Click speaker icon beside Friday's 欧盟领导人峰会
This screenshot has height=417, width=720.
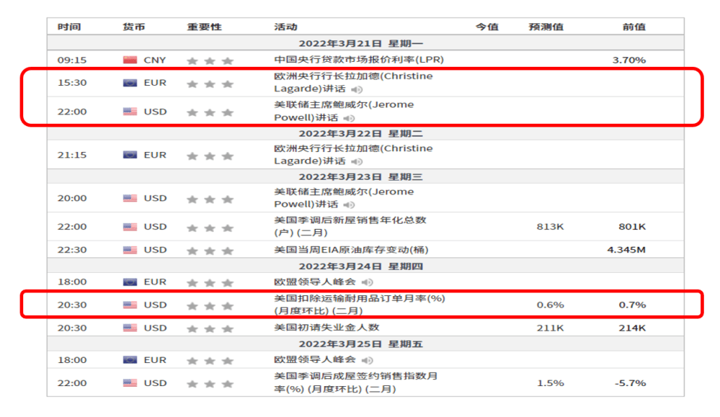367,360
